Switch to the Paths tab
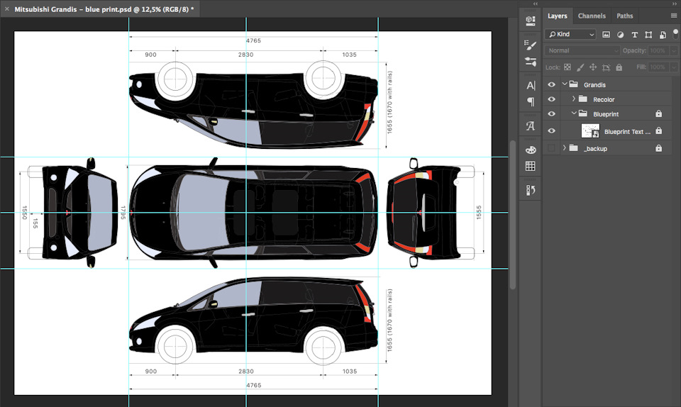The height and width of the screenshot is (407, 681). (624, 16)
